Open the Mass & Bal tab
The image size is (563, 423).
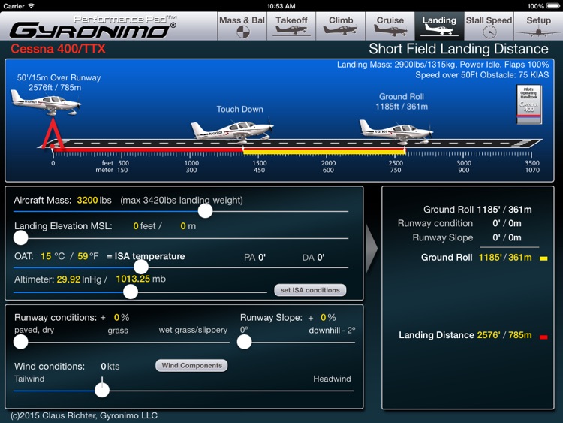click(242, 26)
